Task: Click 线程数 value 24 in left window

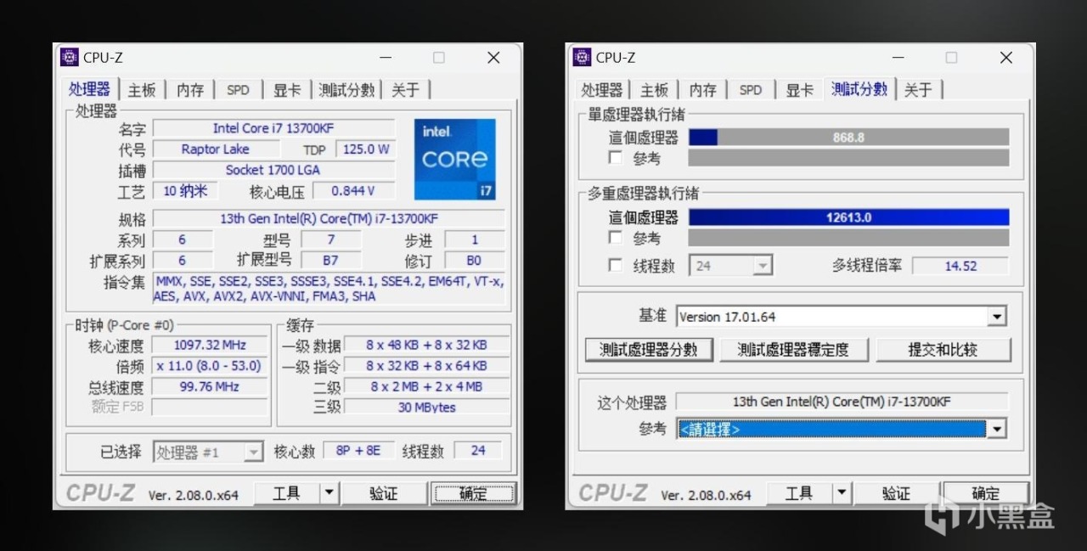Action: coord(478,451)
